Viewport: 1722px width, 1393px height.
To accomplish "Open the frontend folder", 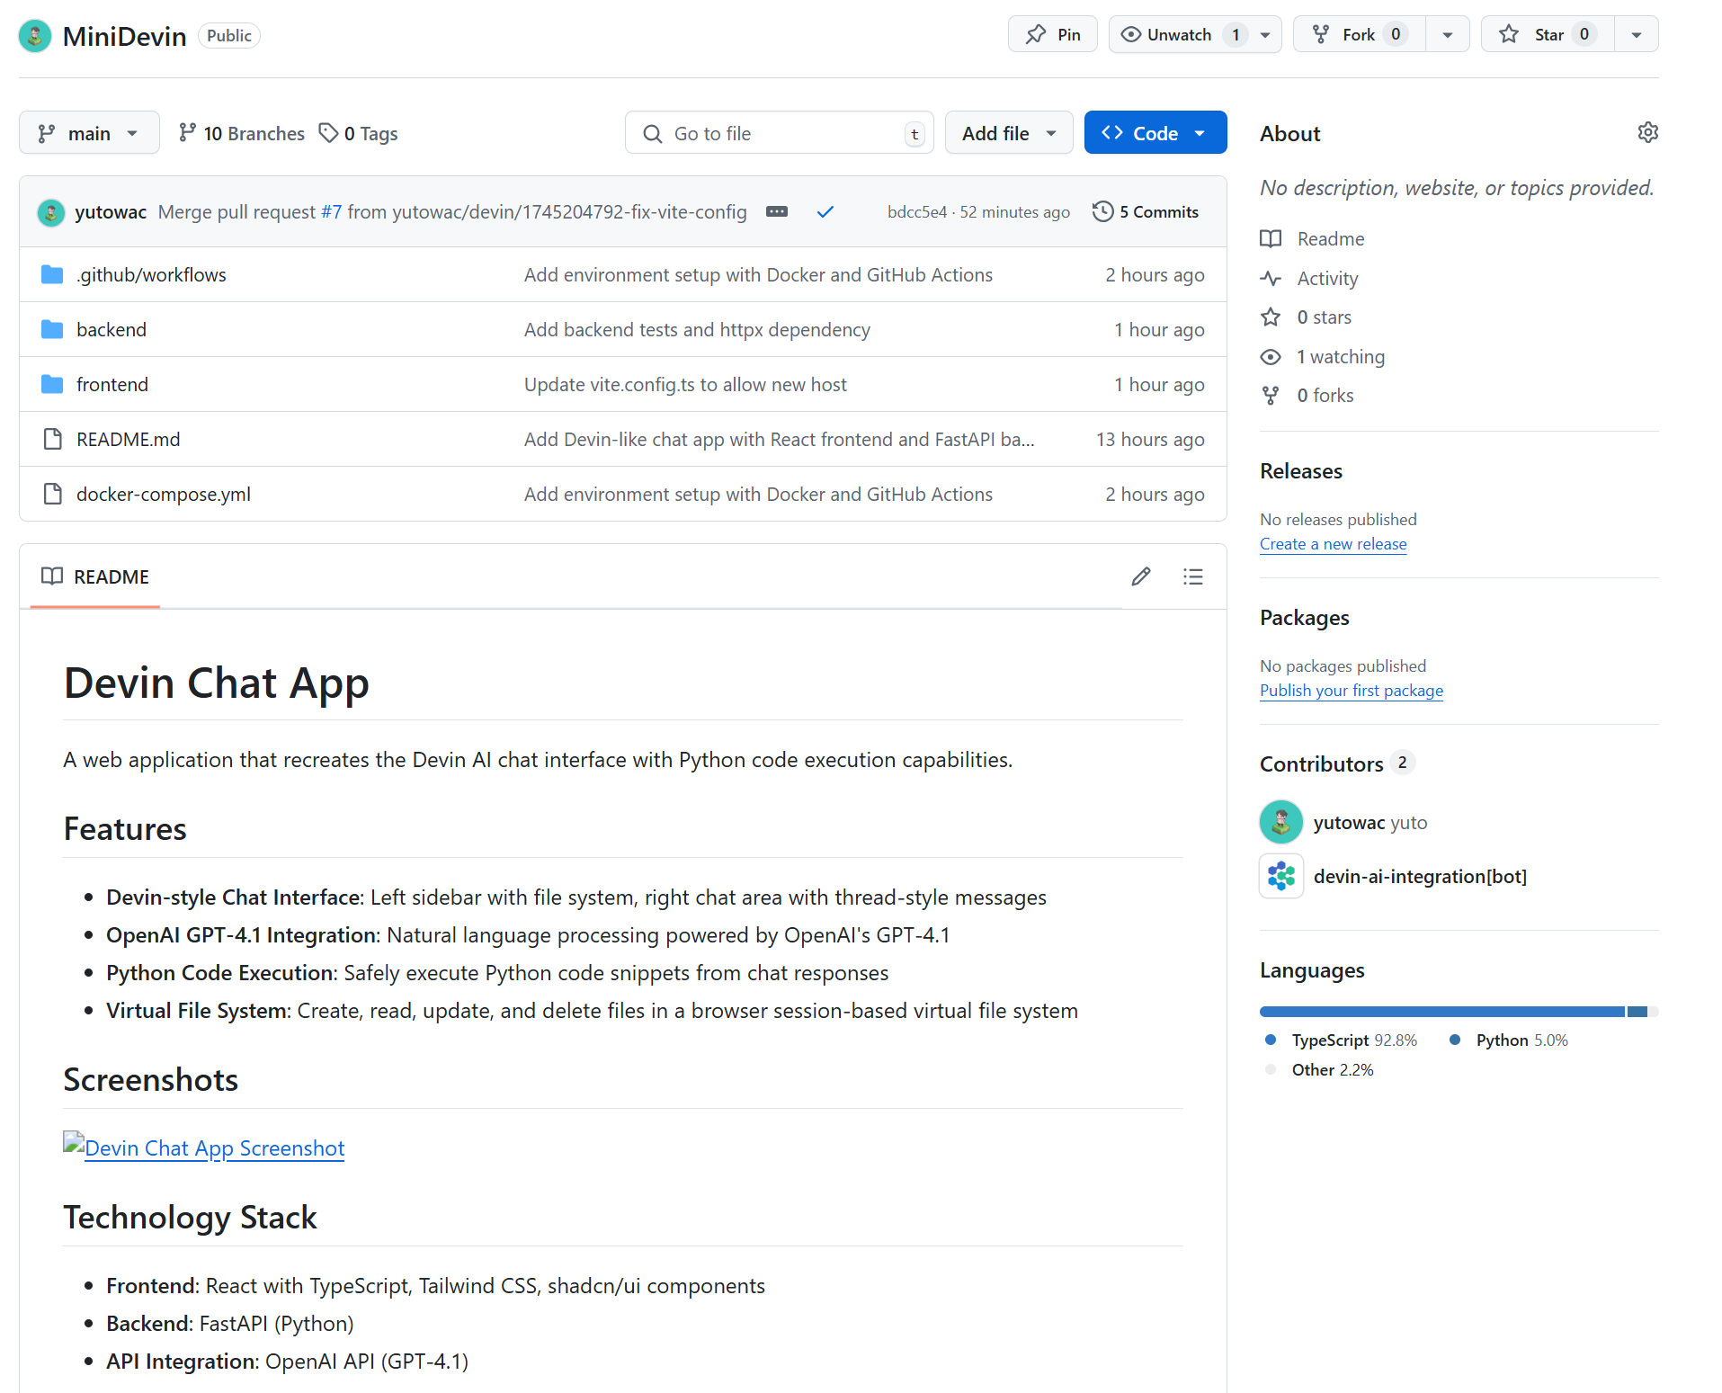I will pos(112,385).
